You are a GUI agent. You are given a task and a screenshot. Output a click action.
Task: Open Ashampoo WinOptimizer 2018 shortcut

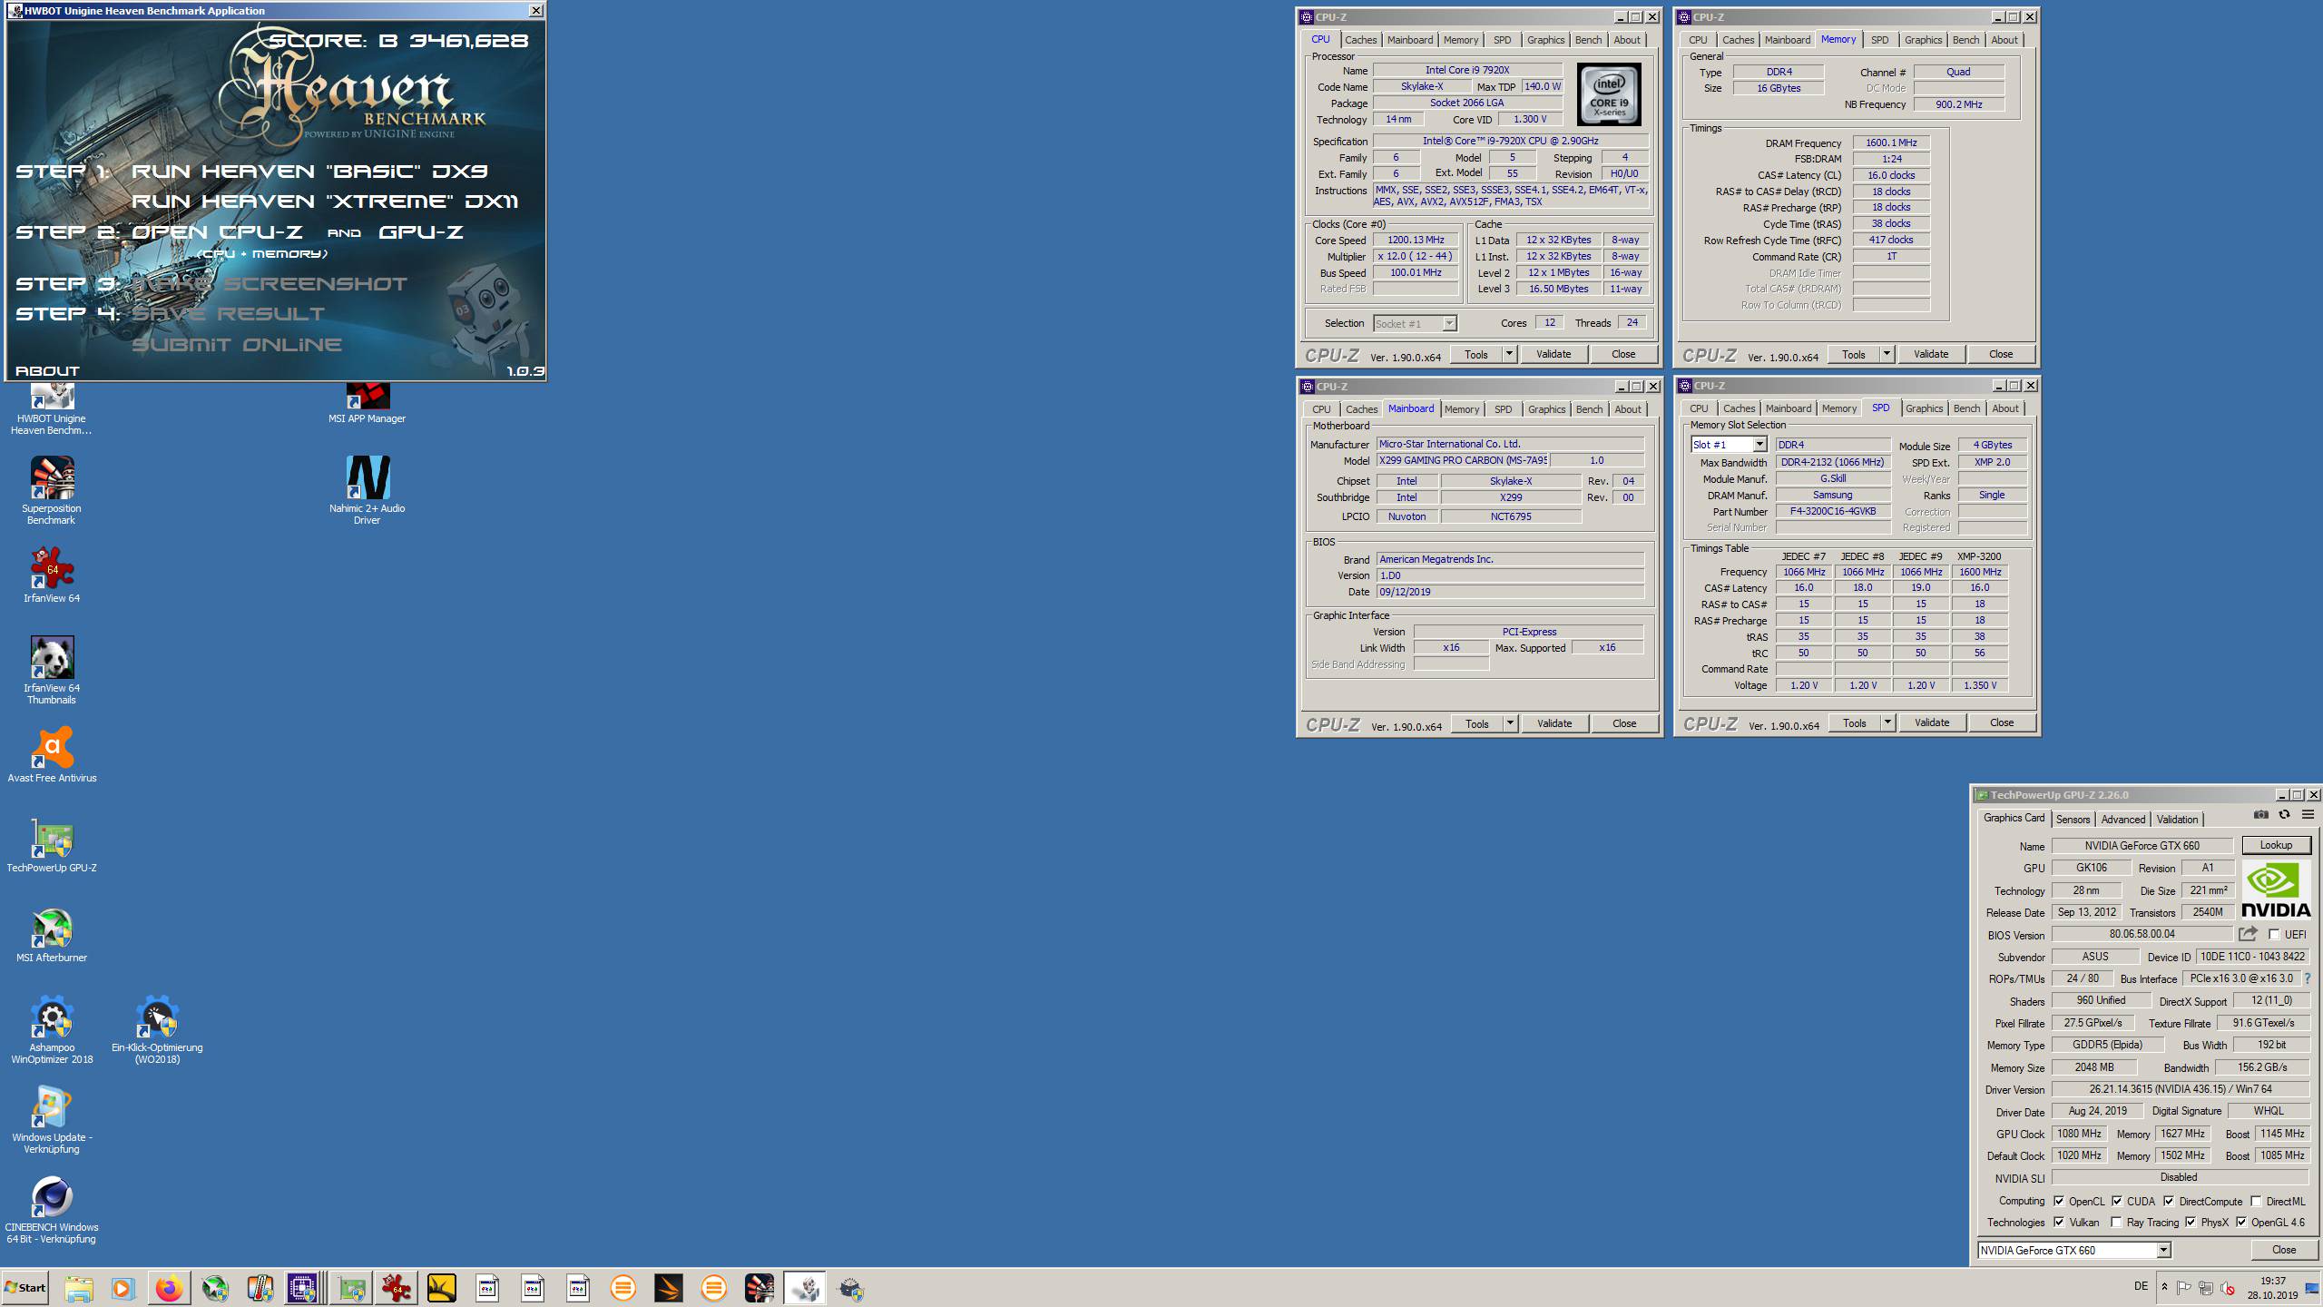pos(52,1029)
